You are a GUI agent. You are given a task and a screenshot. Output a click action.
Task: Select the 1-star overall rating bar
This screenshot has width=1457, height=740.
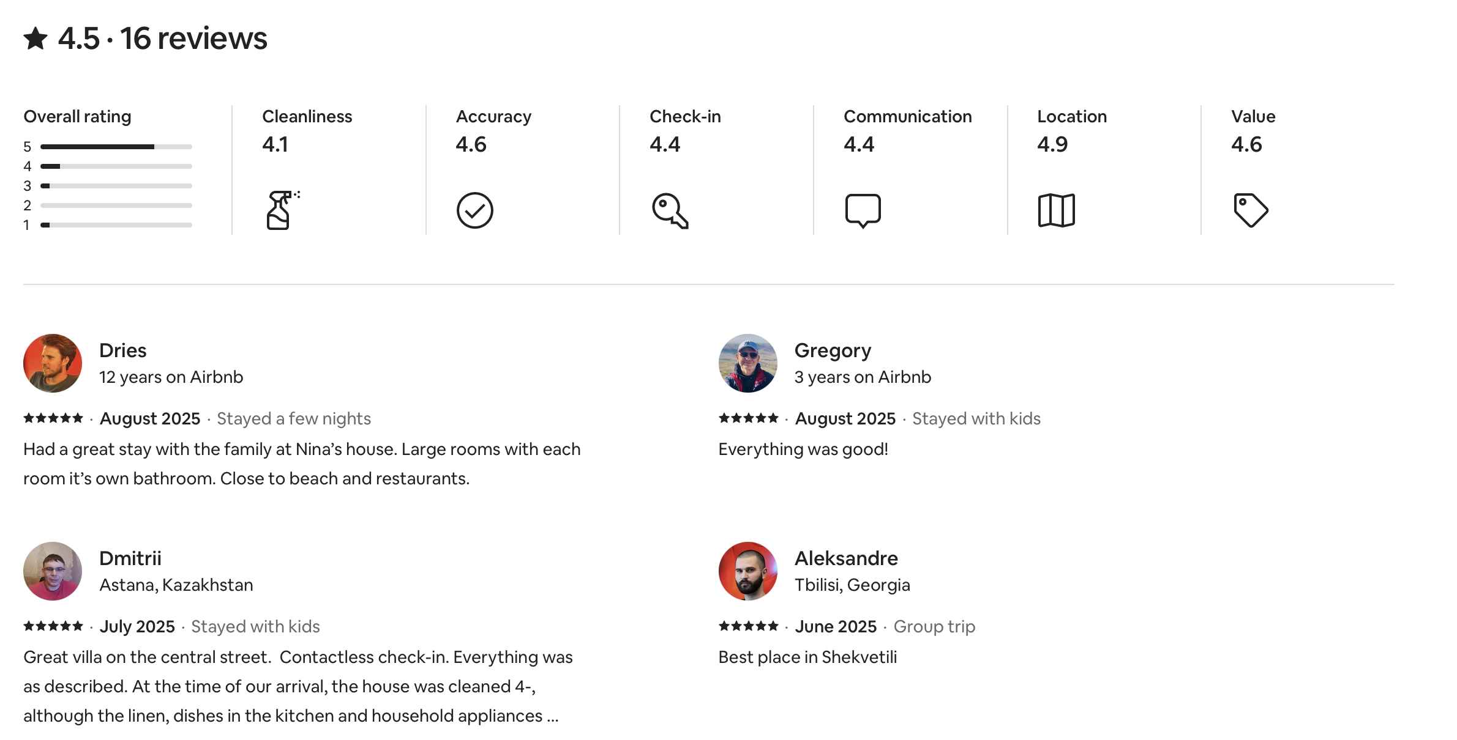[116, 225]
